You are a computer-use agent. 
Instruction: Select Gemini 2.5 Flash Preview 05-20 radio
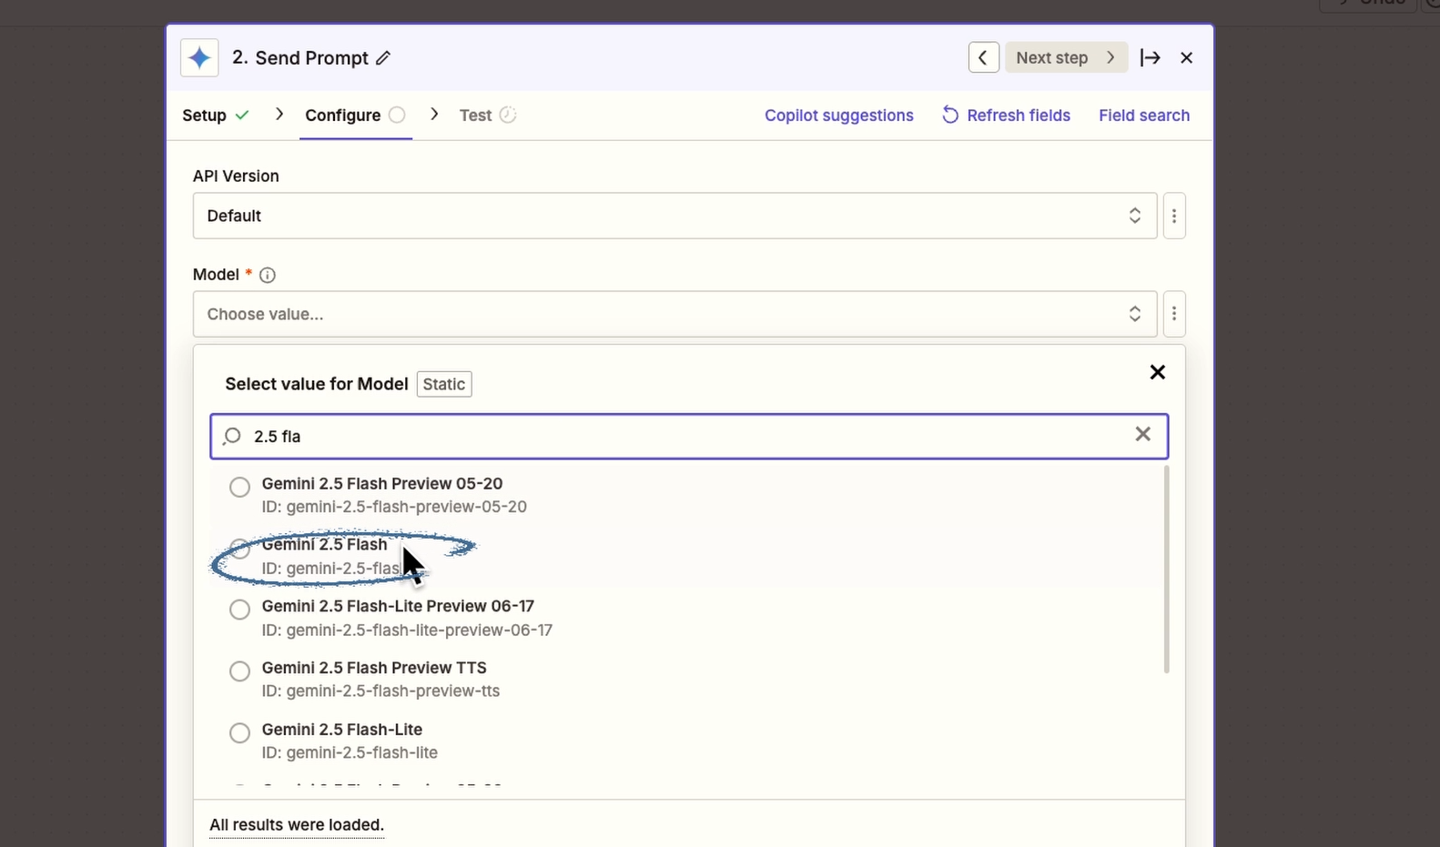click(239, 487)
